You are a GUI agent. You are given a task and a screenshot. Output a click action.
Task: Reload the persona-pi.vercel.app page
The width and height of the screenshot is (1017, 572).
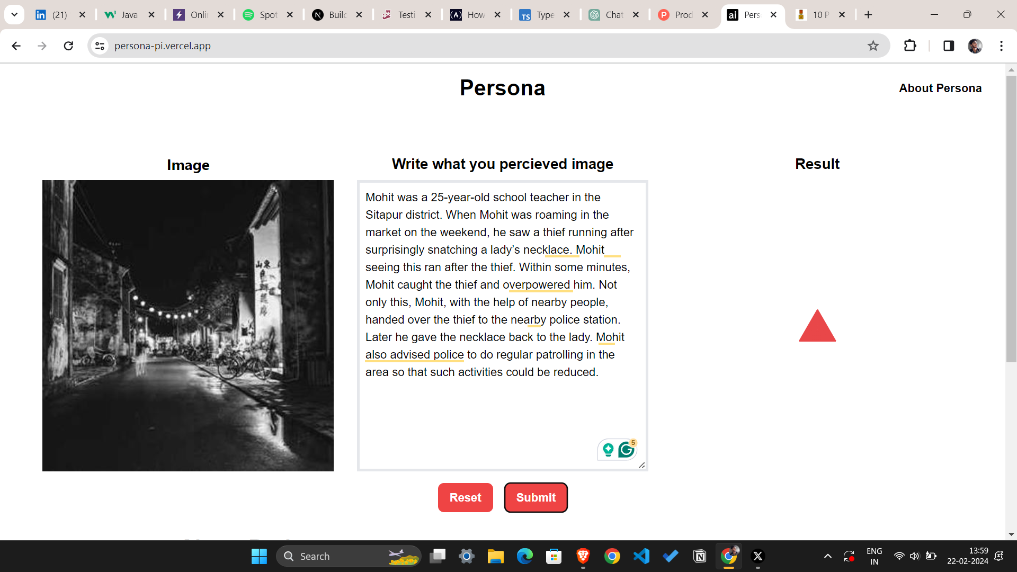click(68, 46)
